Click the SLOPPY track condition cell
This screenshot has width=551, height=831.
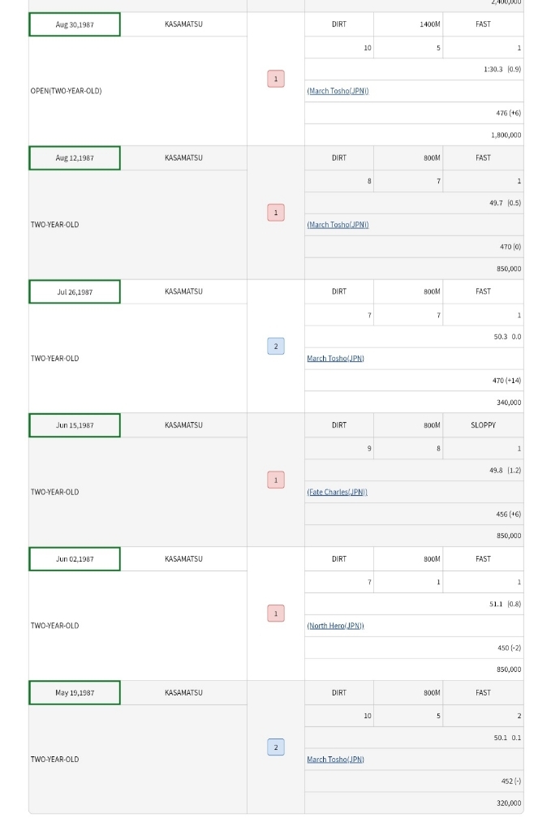point(483,425)
